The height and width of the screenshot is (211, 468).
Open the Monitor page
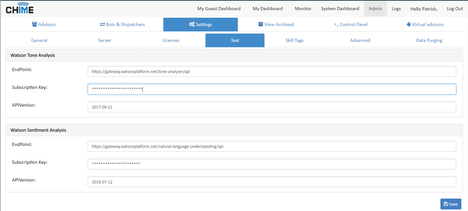[303, 9]
